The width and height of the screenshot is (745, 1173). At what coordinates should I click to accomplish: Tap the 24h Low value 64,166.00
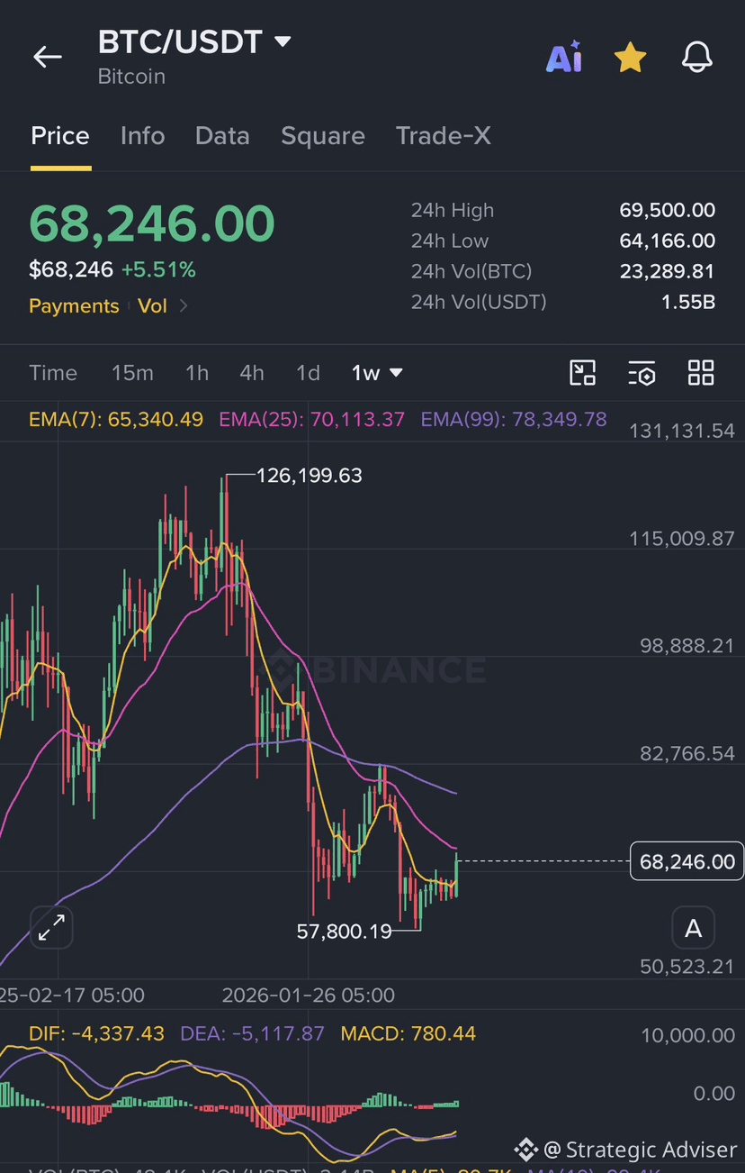(668, 241)
